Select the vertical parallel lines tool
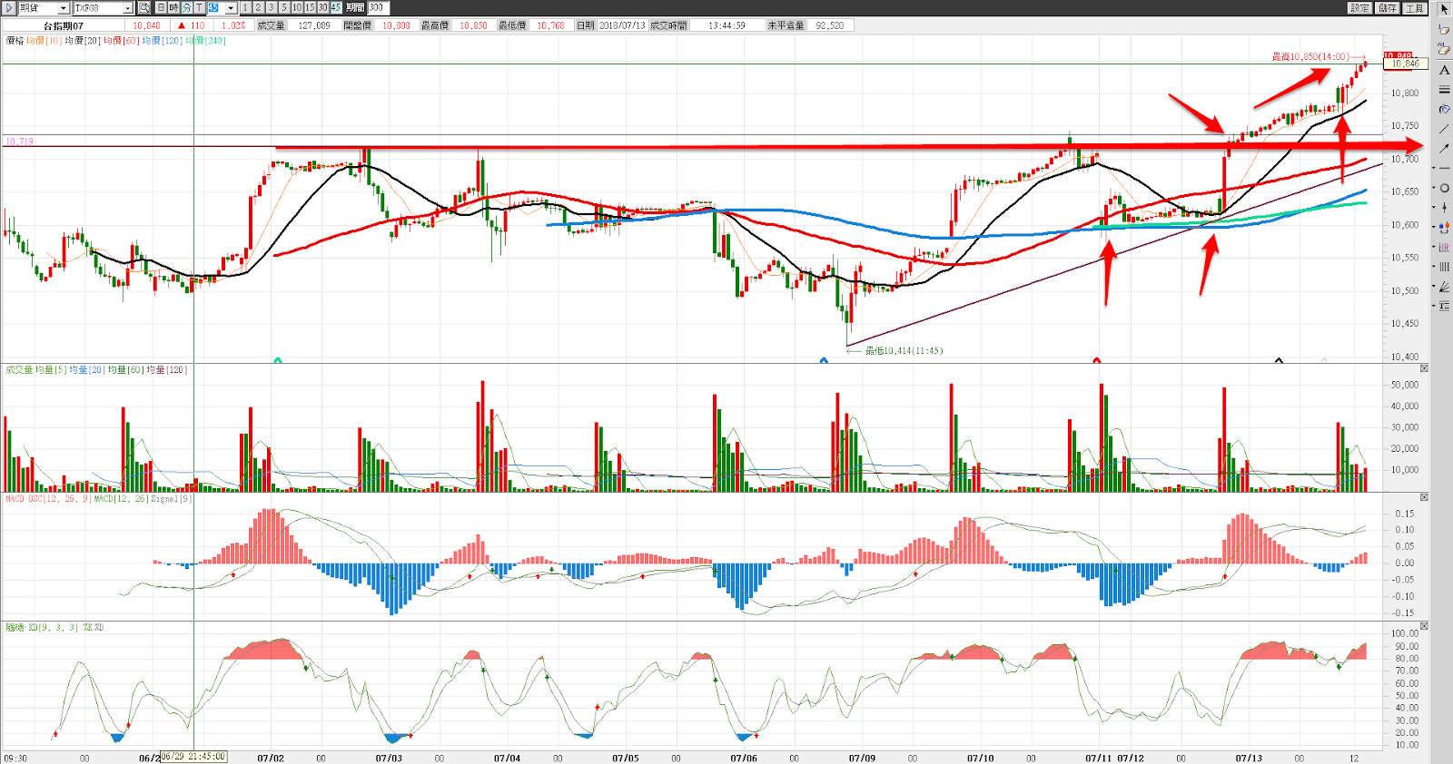 tap(1445, 267)
